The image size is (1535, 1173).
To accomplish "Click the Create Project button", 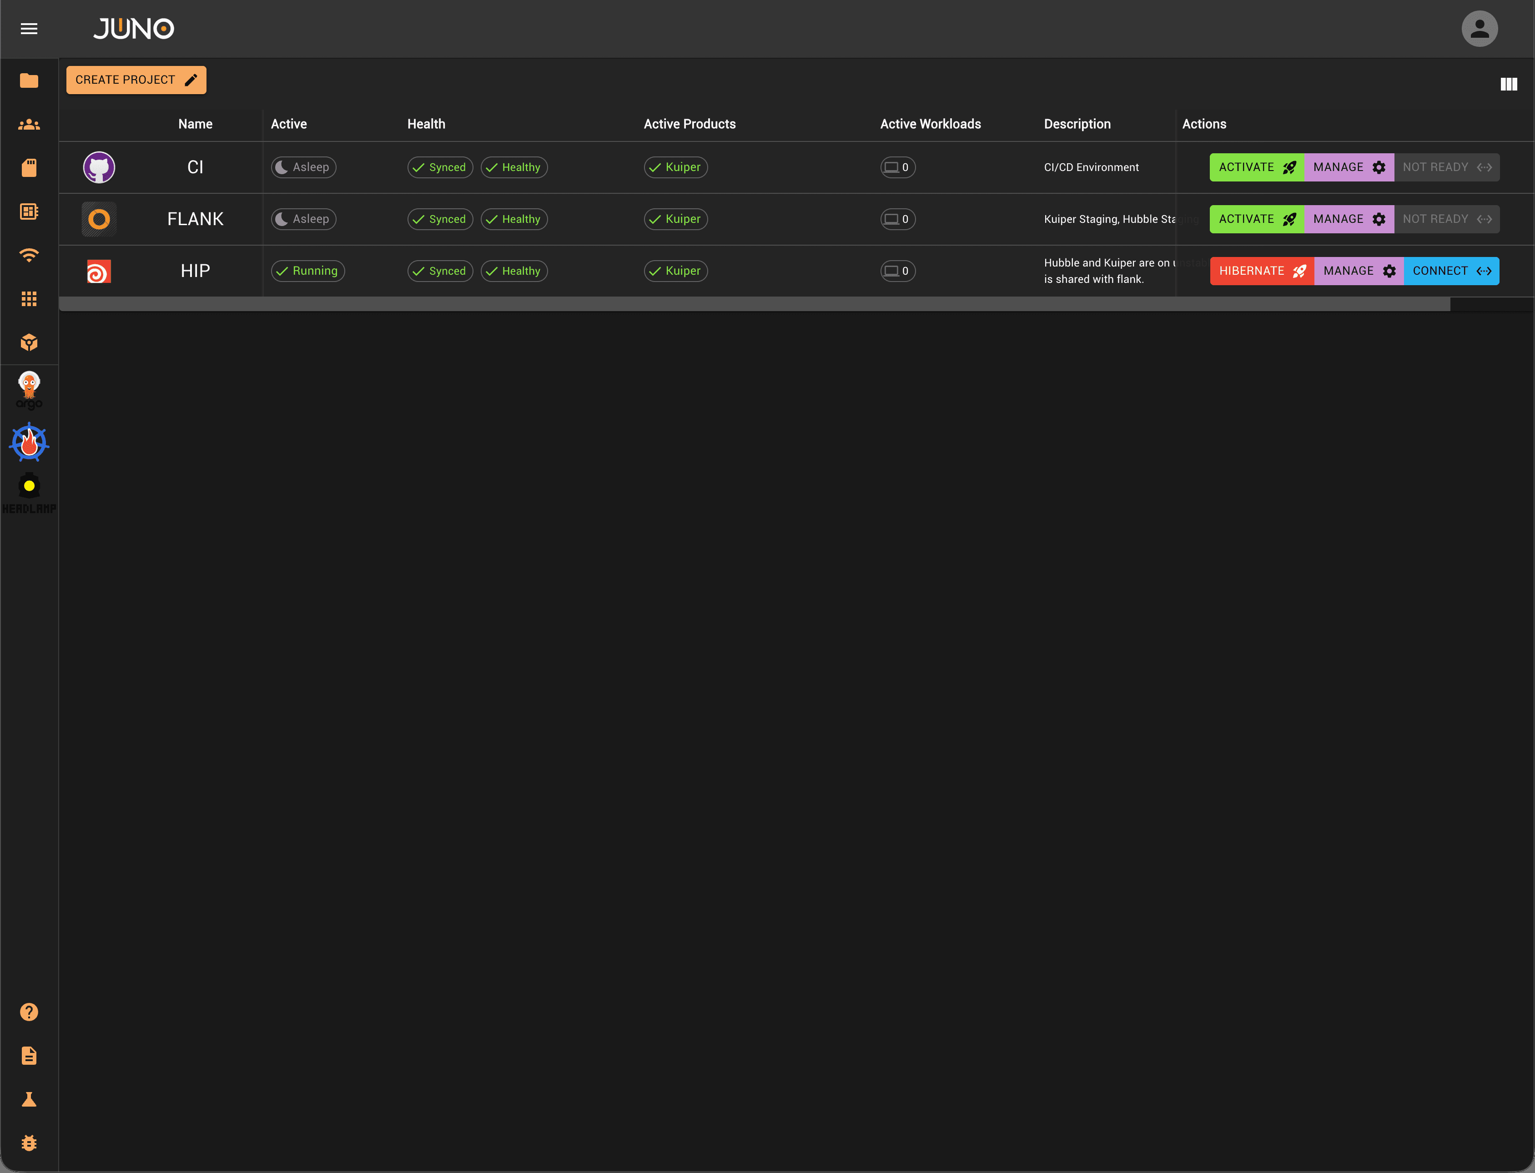I will pyautogui.click(x=136, y=81).
